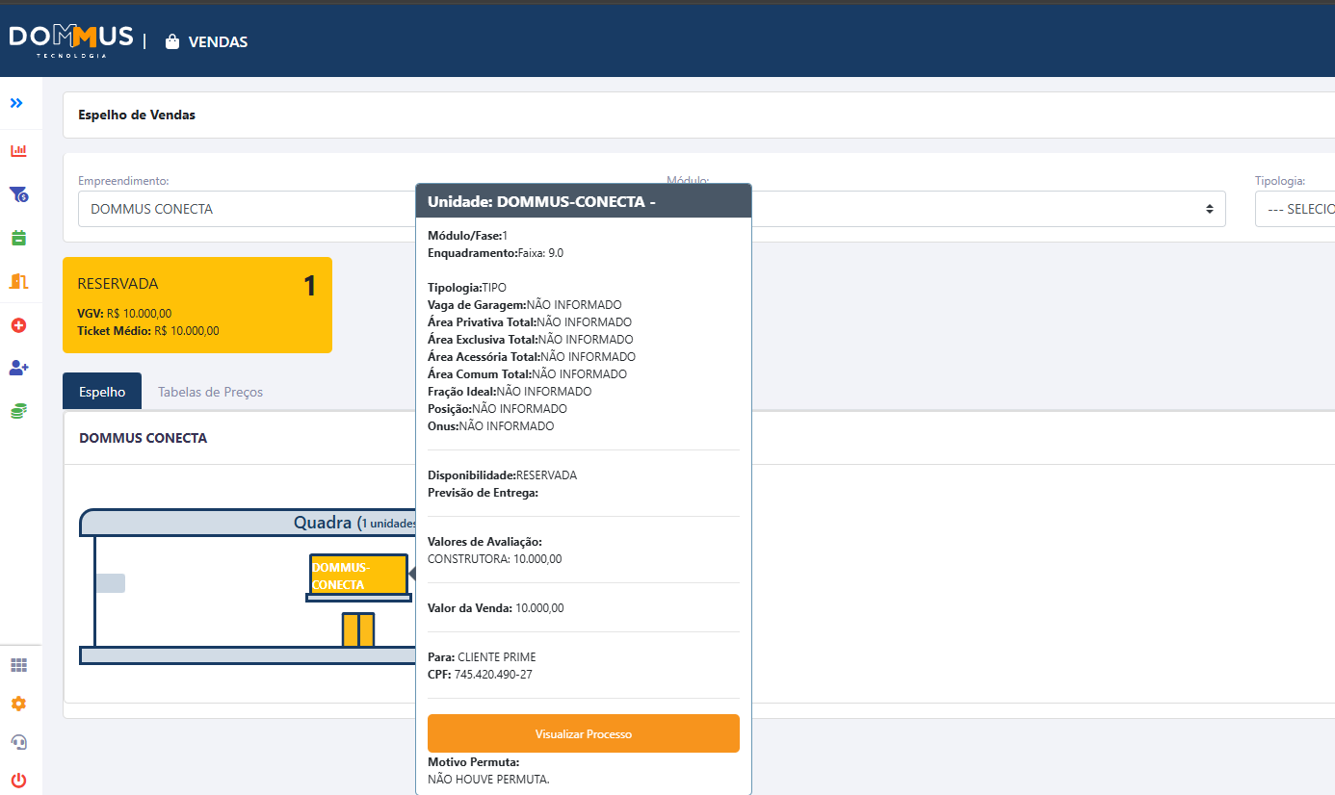Click the red plus circle icon
Viewport: 1335px width, 795px height.
[18, 325]
